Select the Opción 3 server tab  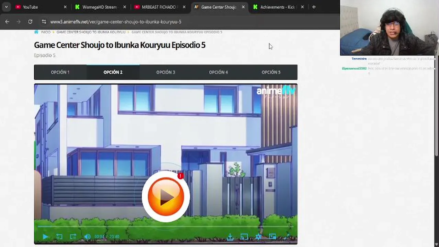pyautogui.click(x=166, y=72)
